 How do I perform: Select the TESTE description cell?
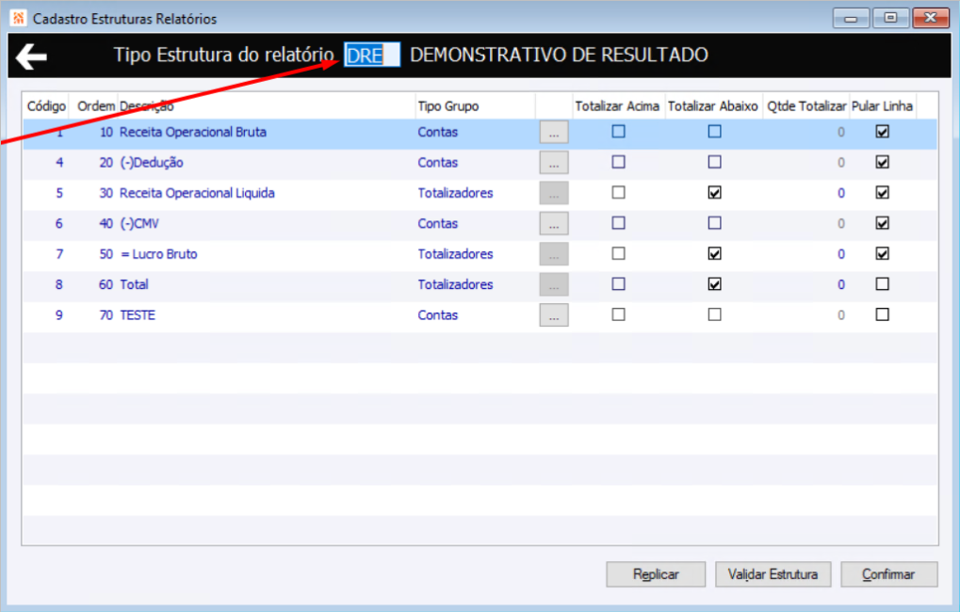pos(138,315)
